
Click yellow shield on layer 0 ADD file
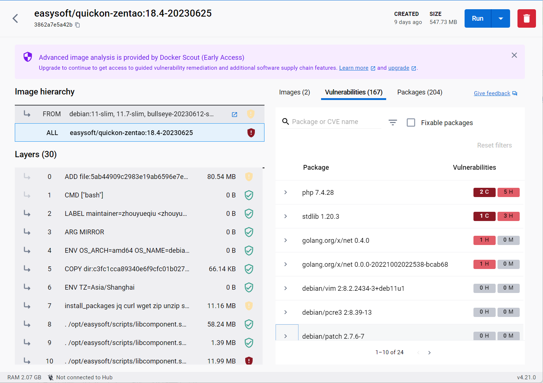(x=249, y=177)
